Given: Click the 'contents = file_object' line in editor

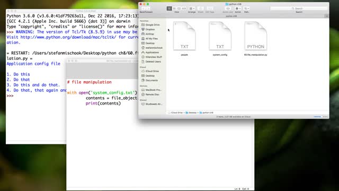Looking at the screenshot, I should (x=111, y=98).
